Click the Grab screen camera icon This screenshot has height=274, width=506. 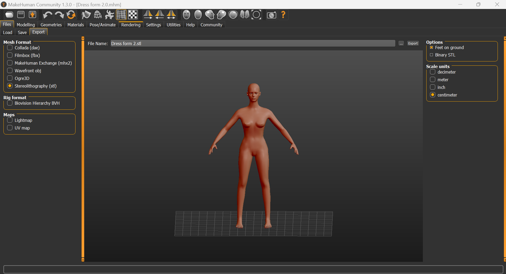click(x=272, y=15)
